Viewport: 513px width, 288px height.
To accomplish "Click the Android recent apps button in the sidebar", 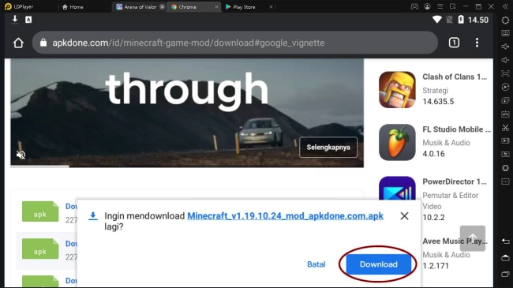I will click(505, 274).
